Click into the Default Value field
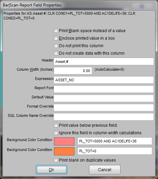 (104, 98)
